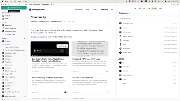Add a new account with the plus button

click(x=24, y=38)
